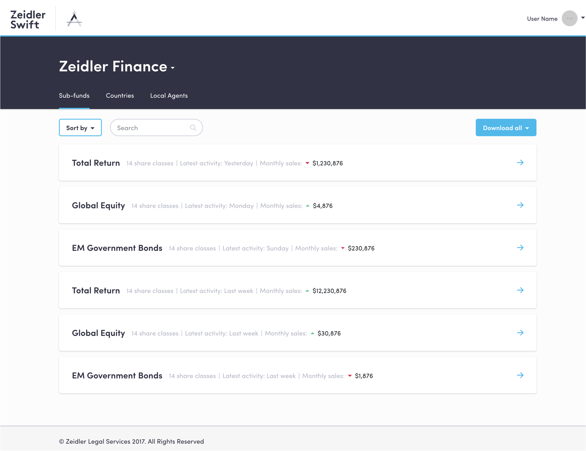Click the user avatar circle
Viewport: 586px width, 451px height.
pyautogui.click(x=569, y=18)
